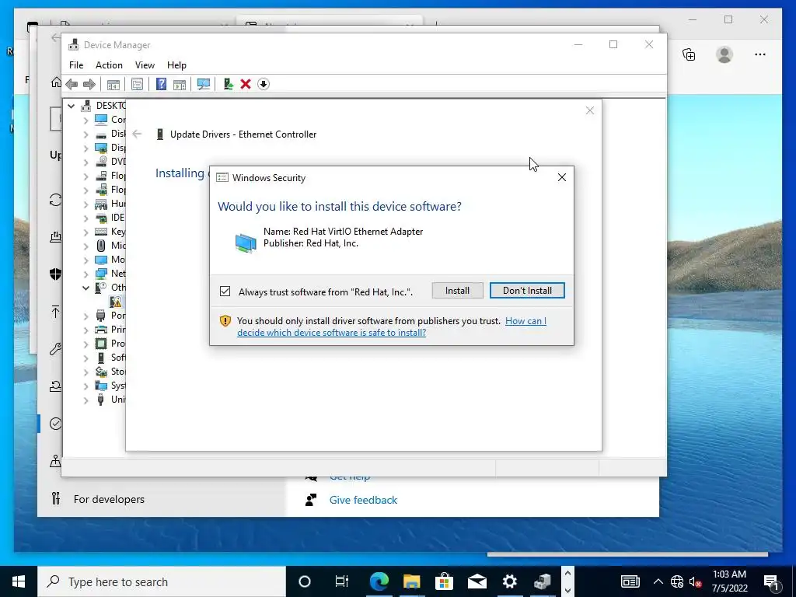
Task: Expand the Universal Serial Bus node chevron
Action: click(x=86, y=400)
